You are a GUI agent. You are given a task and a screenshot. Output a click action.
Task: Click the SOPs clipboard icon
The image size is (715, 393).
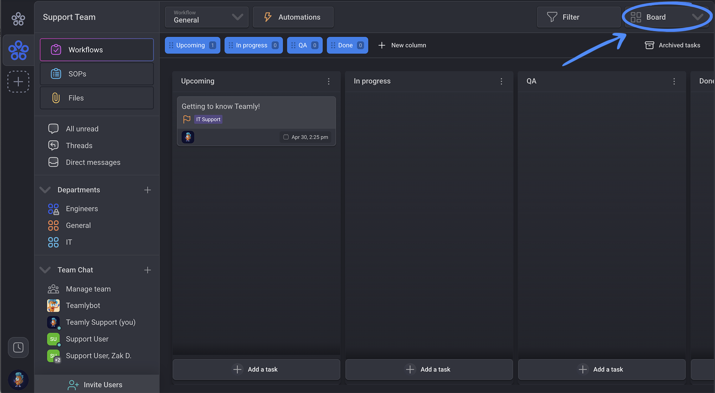56,74
